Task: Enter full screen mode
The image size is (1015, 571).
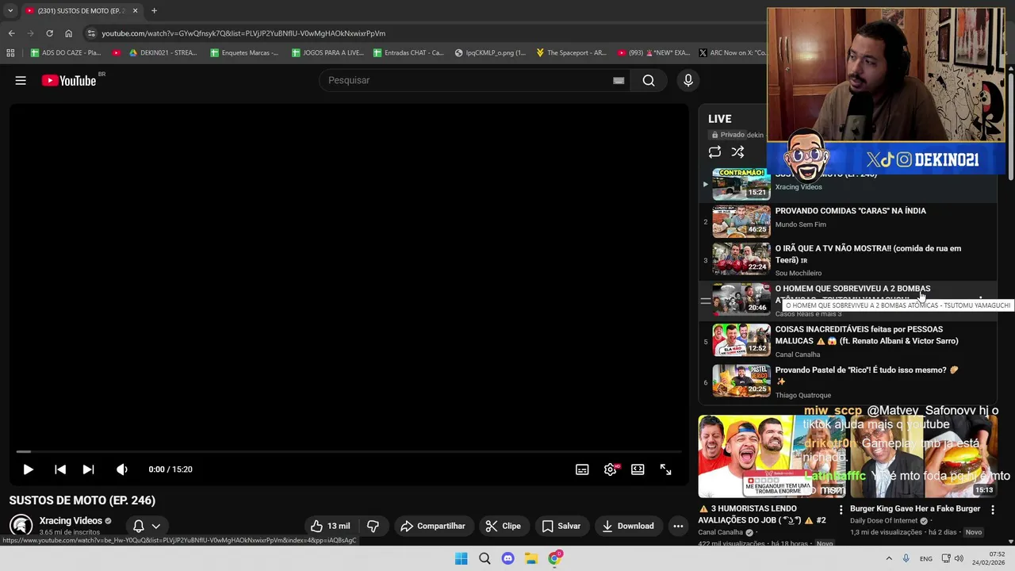Action: tap(666, 469)
